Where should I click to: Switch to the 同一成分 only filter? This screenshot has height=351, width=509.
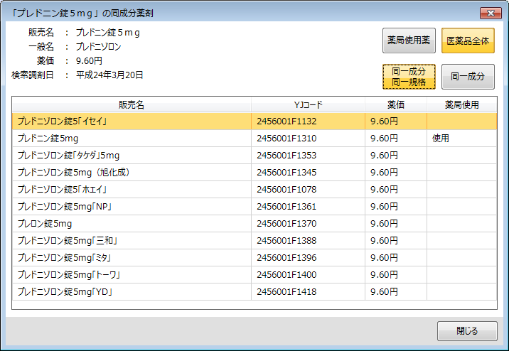[468, 77]
